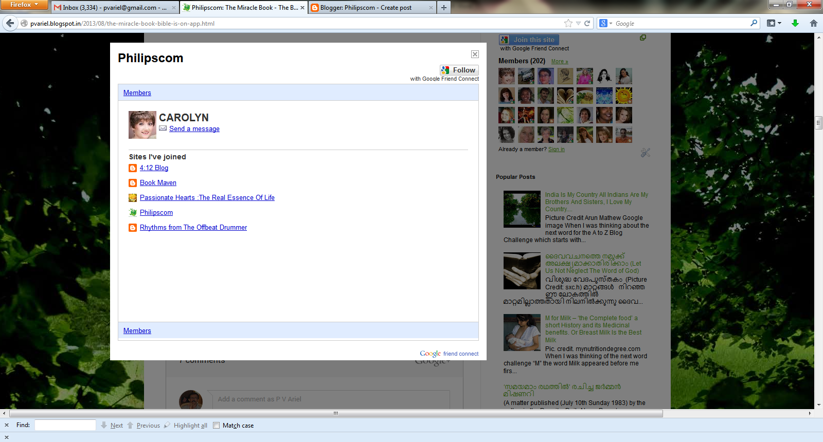This screenshot has width=823, height=442.
Task: Go to the Firefox home page icon
Action: pyautogui.click(x=814, y=23)
